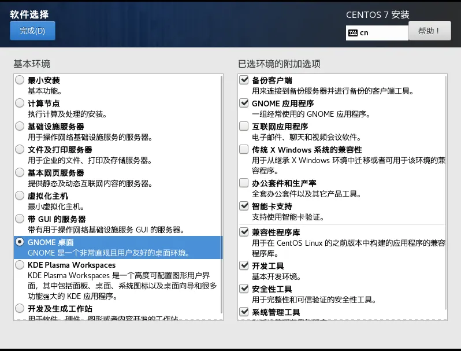
Task: Click the cn keyboard layout indicator
Action: pyautogui.click(x=377, y=32)
